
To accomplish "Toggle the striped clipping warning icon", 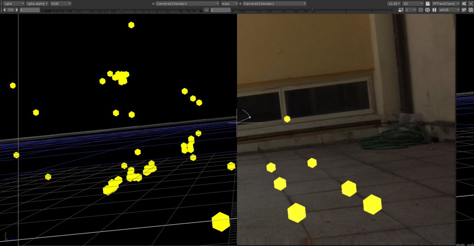I will (x=471, y=10).
